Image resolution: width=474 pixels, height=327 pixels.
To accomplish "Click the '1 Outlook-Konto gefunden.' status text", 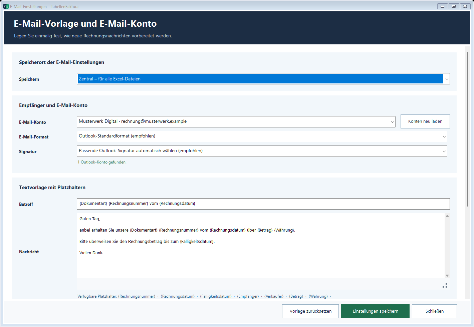I will pyautogui.click(x=102, y=162).
